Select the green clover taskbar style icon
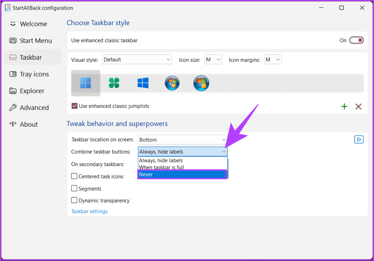 pos(114,83)
